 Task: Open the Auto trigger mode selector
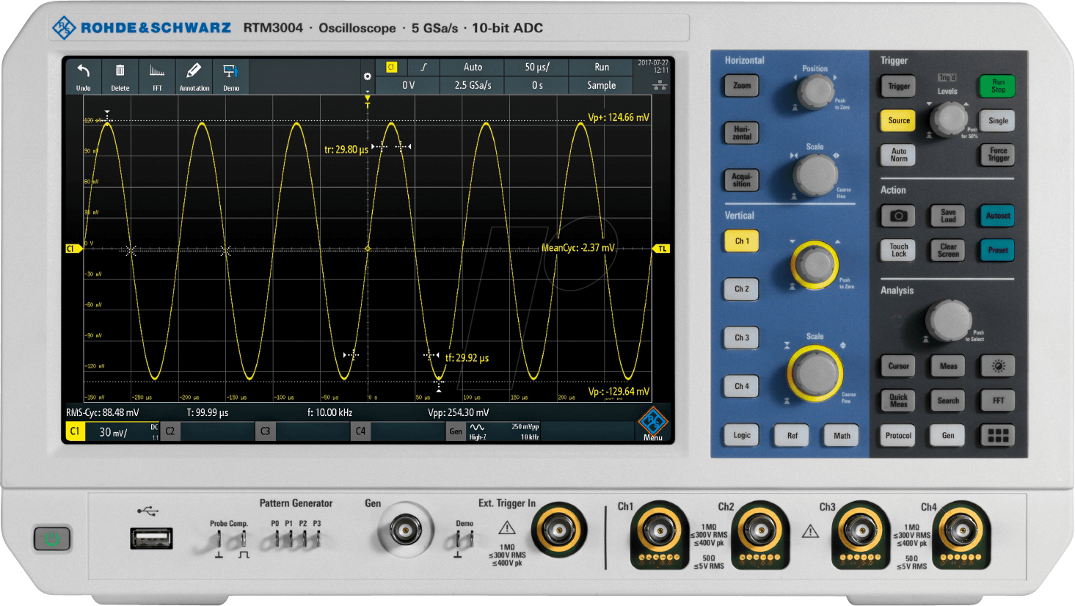pyautogui.click(x=473, y=67)
